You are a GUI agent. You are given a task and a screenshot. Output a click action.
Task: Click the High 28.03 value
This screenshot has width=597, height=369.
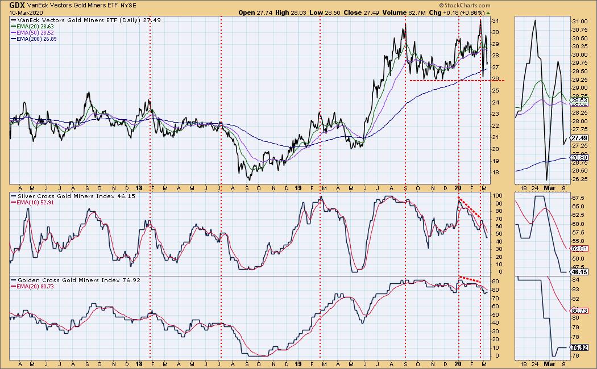(x=291, y=12)
